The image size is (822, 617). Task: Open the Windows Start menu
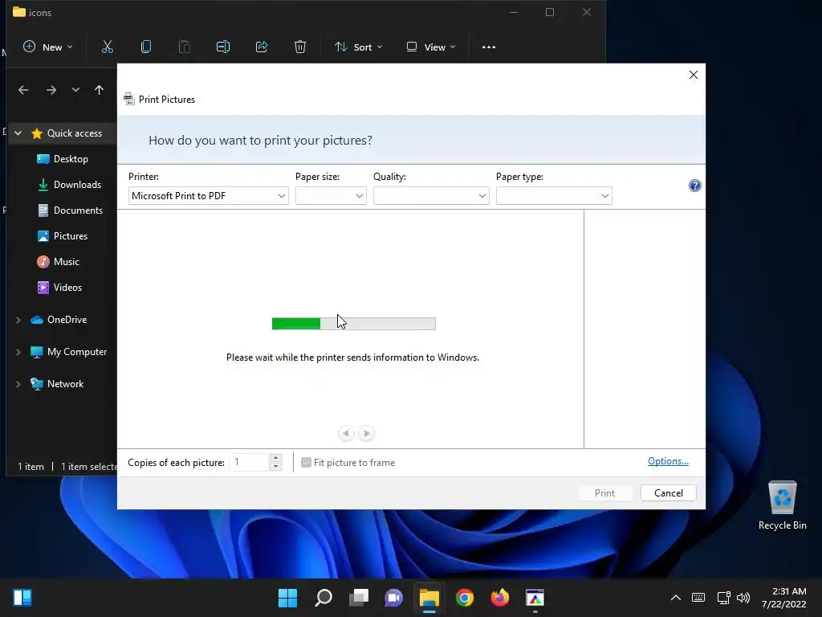coord(287,598)
